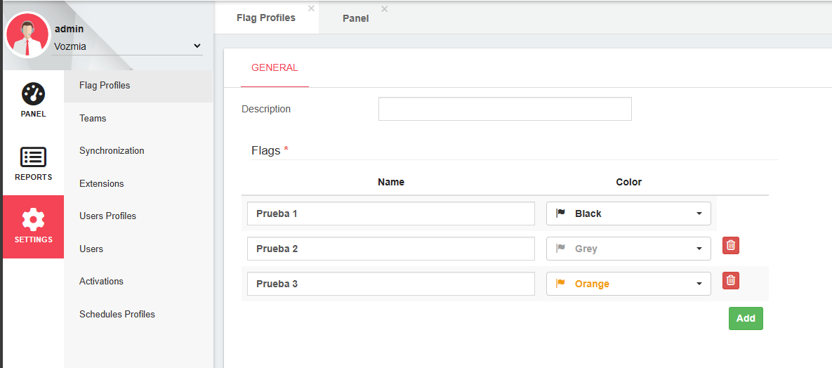The width and height of the screenshot is (832, 368).
Task: Edit the Prueba 1 name field
Action: 390,213
